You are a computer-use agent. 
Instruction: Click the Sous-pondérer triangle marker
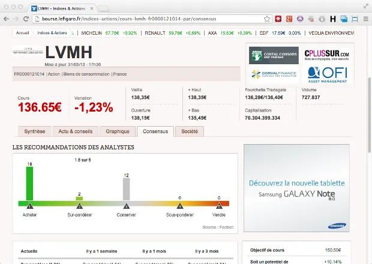point(180,206)
